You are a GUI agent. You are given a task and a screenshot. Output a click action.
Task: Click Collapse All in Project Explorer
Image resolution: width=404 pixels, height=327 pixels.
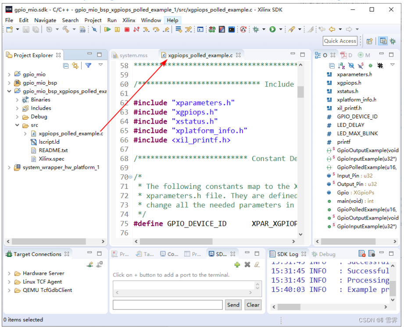click(x=66, y=66)
